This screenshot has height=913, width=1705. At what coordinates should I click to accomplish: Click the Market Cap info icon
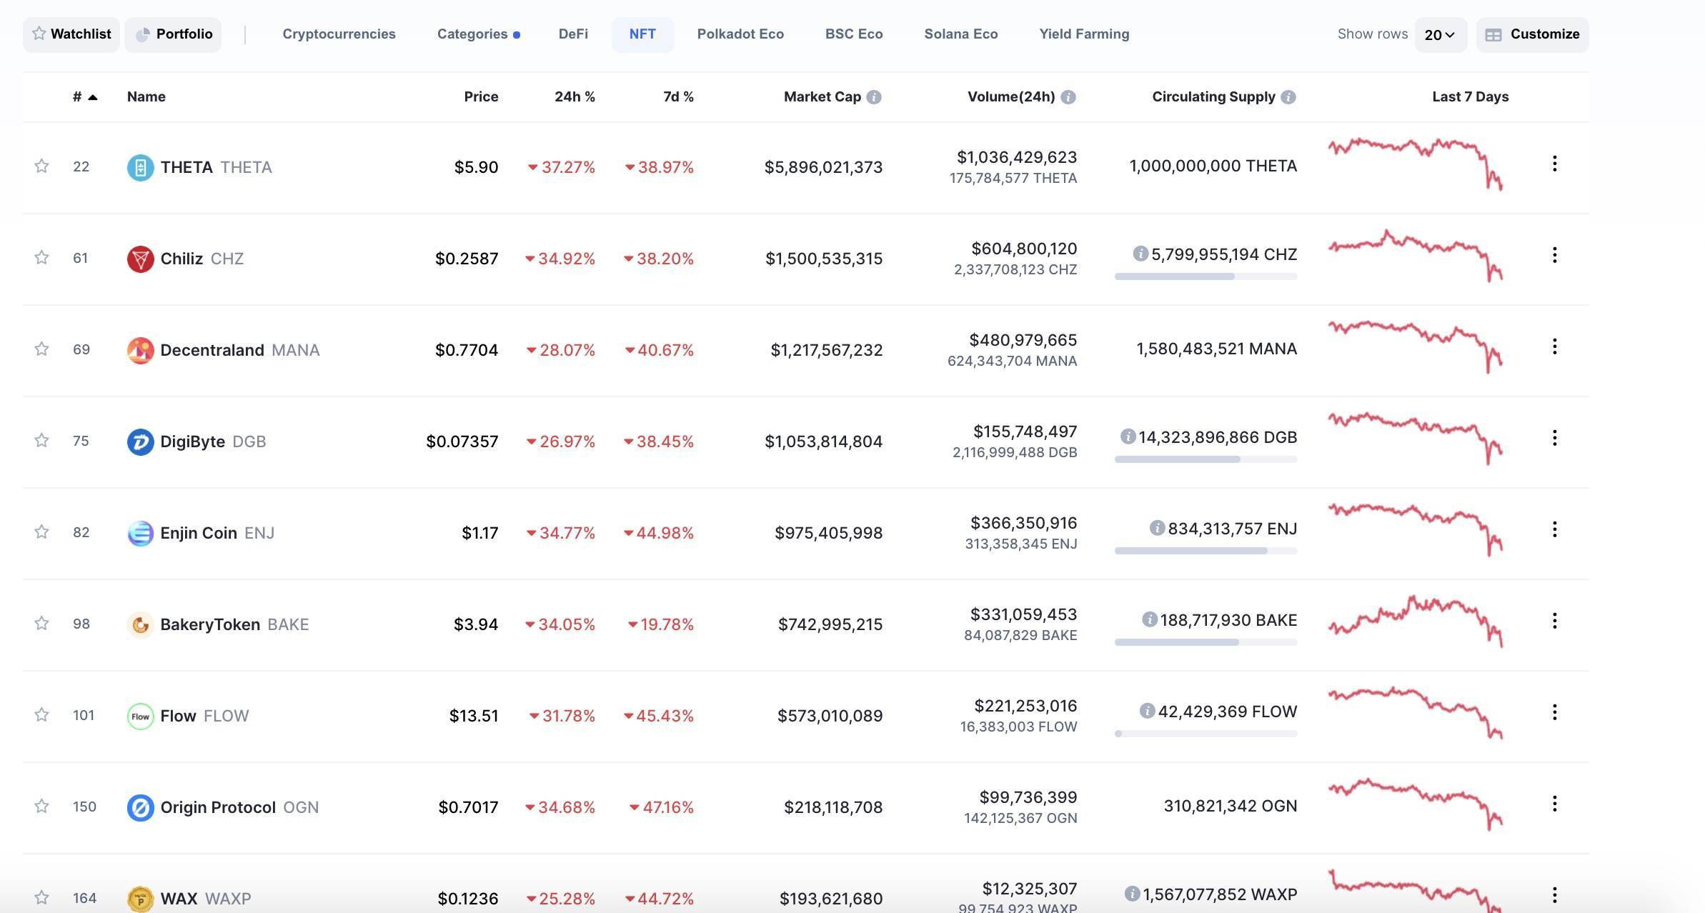[873, 97]
